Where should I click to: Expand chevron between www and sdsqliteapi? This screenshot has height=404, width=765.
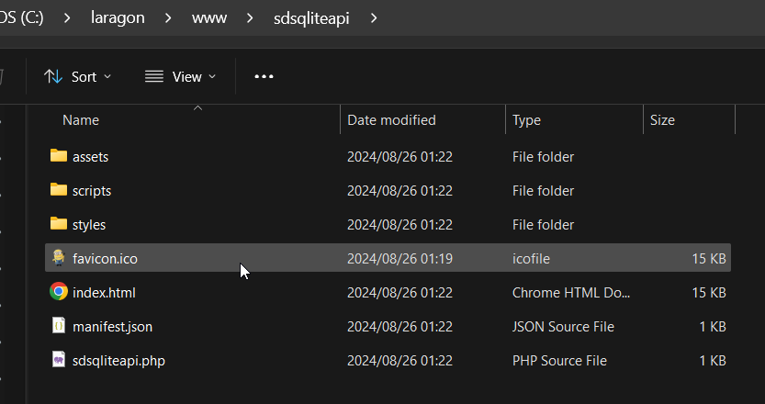pos(250,17)
